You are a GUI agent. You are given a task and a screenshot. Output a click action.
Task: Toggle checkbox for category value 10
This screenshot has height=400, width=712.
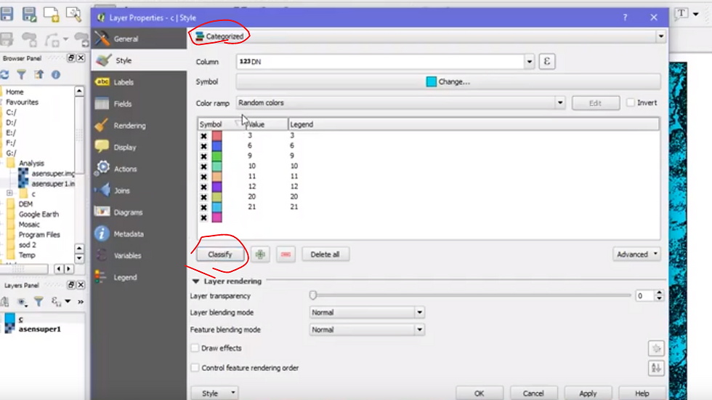tap(203, 167)
